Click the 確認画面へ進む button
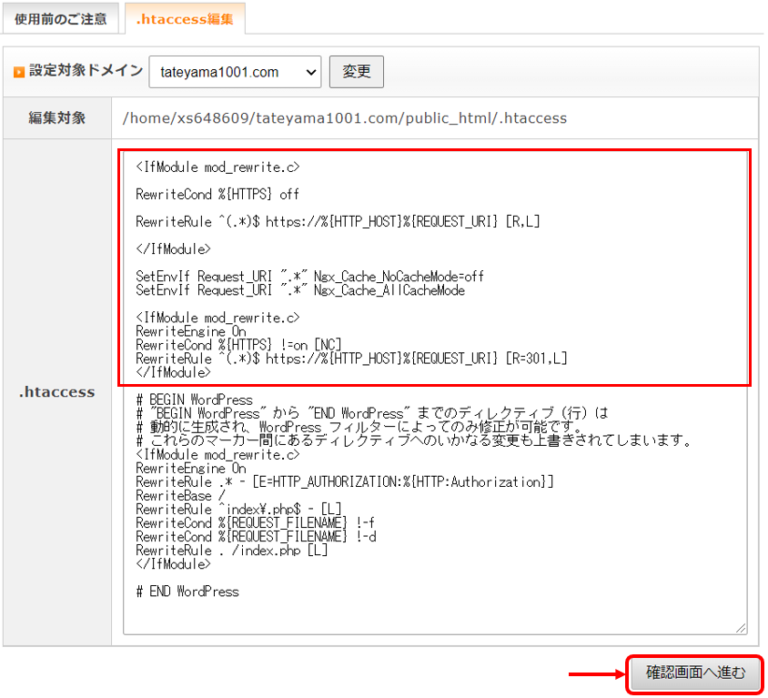 click(x=695, y=673)
